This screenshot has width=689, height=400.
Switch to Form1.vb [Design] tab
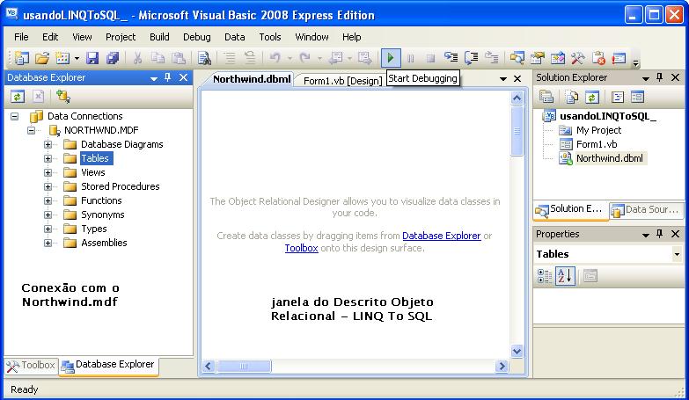(343, 80)
